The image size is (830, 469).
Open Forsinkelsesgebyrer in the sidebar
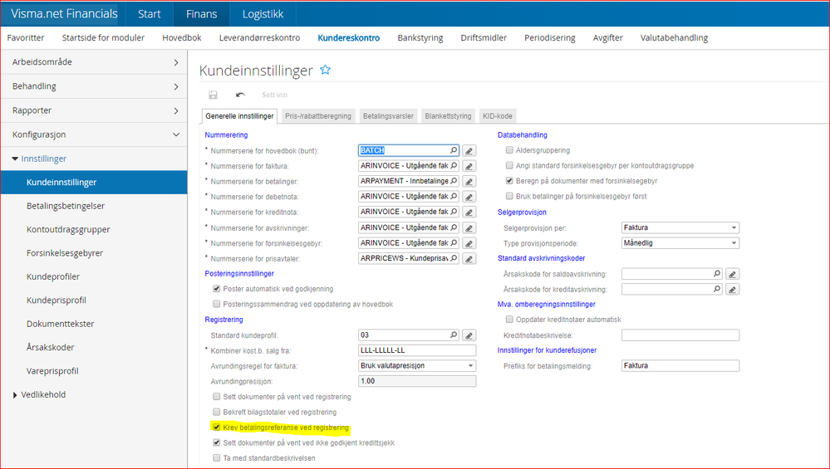pyautogui.click(x=65, y=252)
